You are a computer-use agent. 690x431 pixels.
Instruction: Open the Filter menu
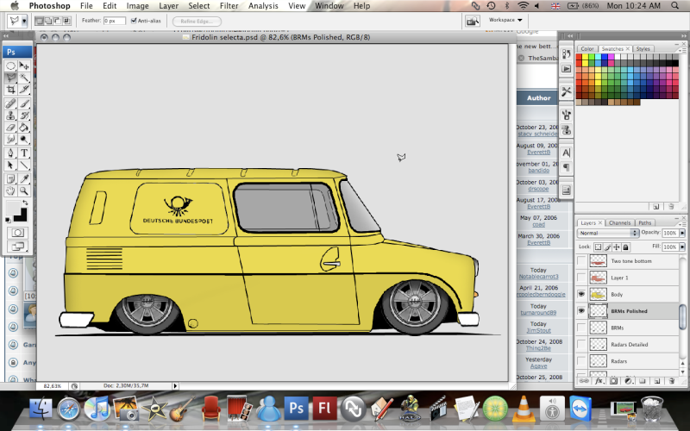coord(229,6)
